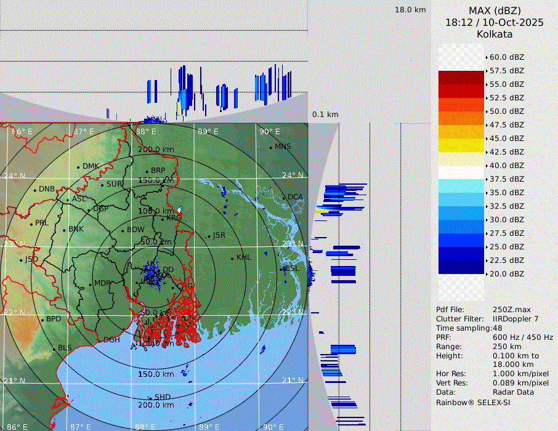Viewport: 558px width, 431px height.
Task: Click the MAX (dBZ) title text
Action: click(x=494, y=10)
